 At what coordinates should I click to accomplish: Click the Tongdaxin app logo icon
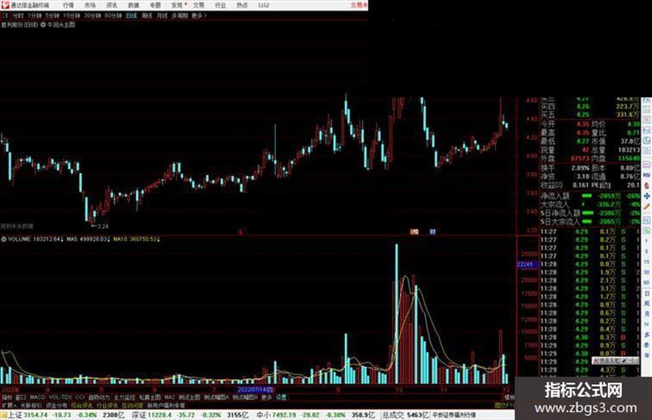point(6,5)
